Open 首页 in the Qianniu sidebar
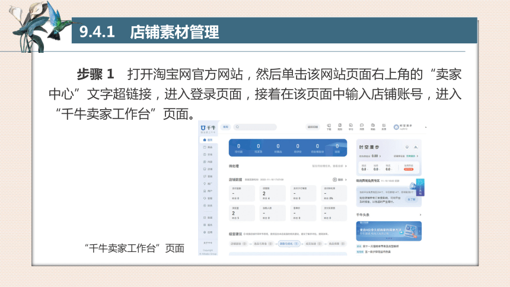The width and height of the screenshot is (510, 287). (x=208, y=140)
